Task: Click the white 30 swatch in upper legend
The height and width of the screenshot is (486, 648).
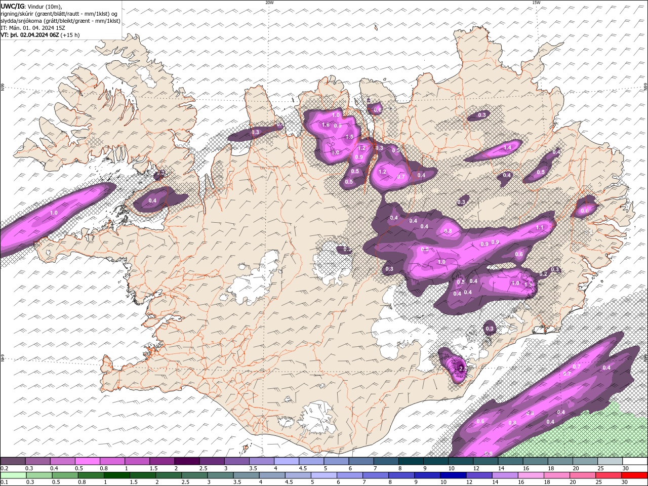Action: point(635,461)
